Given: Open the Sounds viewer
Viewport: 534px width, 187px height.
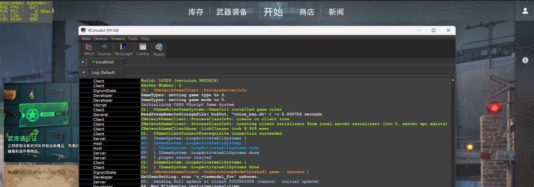Looking at the screenshot, I should (104, 50).
